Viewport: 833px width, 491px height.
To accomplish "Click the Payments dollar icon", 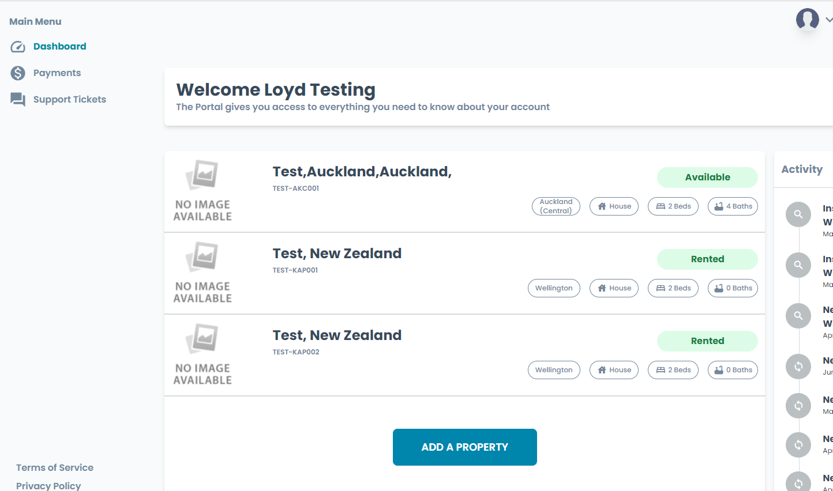I will (18, 73).
